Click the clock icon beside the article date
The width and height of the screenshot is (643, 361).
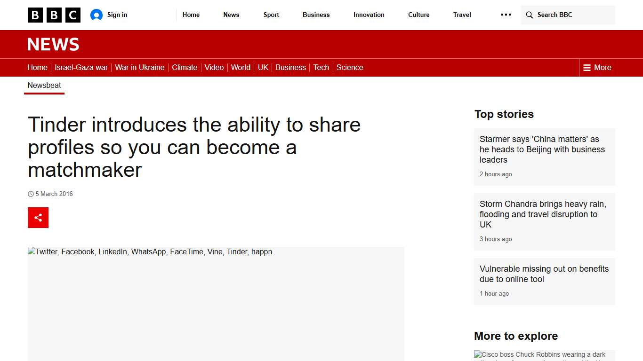click(30, 194)
